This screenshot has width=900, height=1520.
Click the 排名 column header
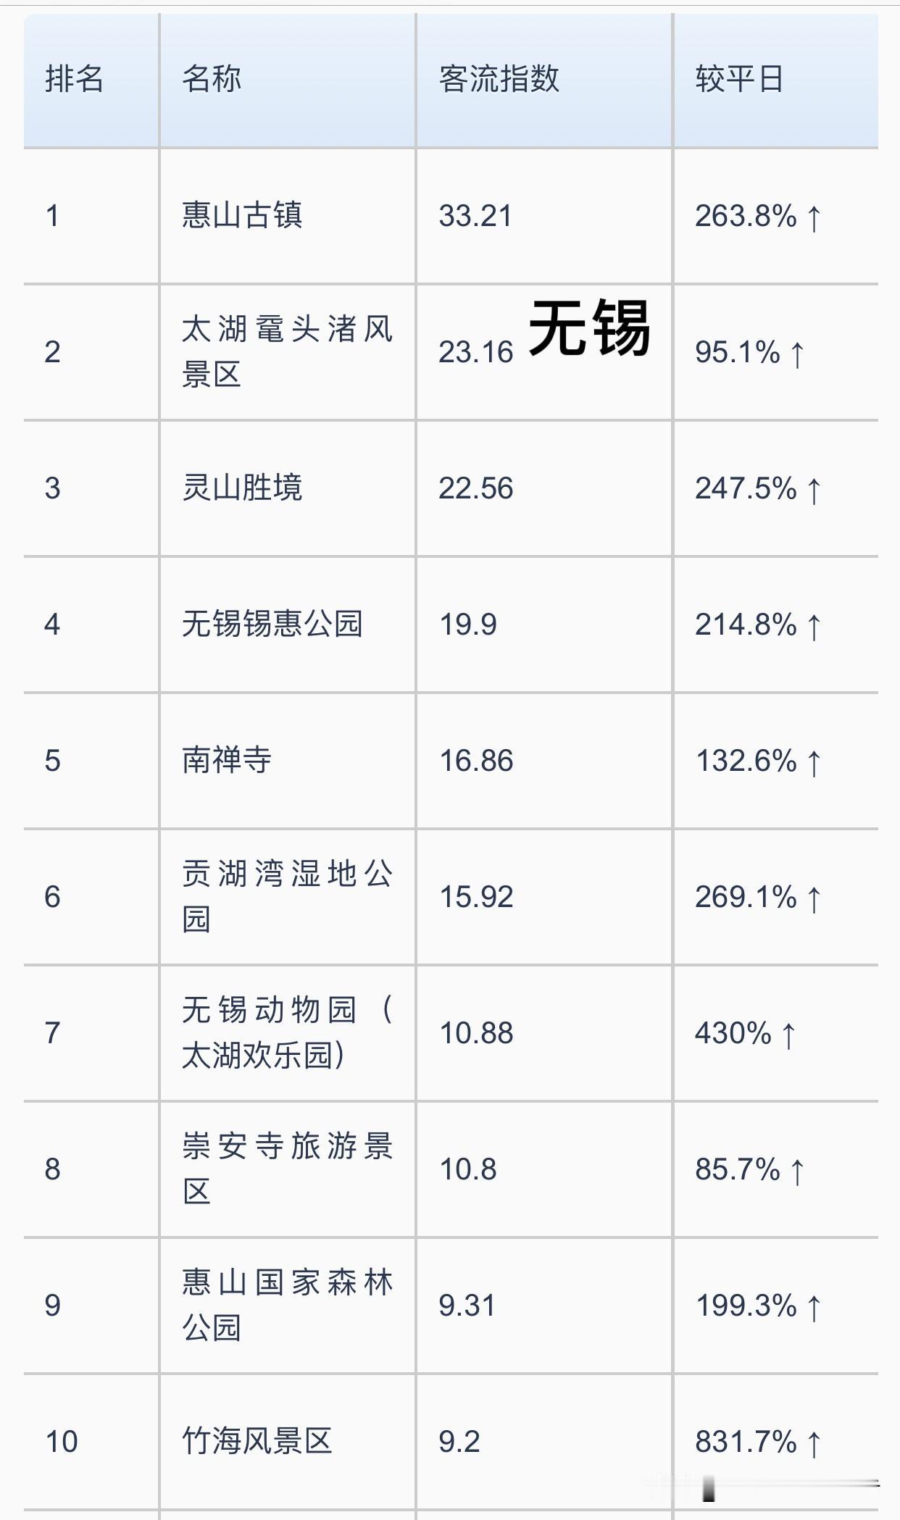coord(75,79)
